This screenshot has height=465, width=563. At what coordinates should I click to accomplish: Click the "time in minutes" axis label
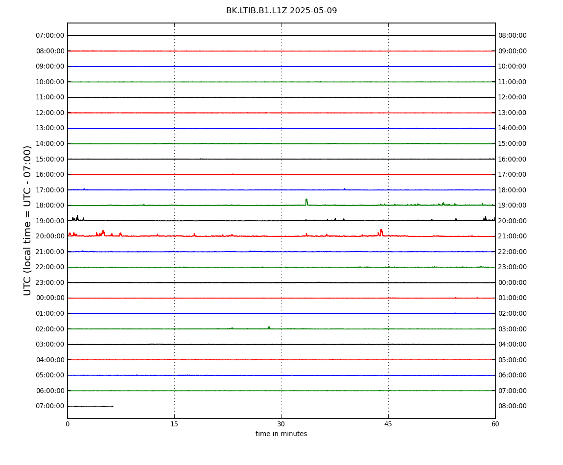point(281,434)
